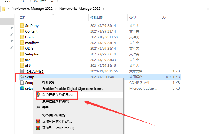Select the x64 folder name
The width and height of the screenshot is (211, 134).
tap(28, 60)
